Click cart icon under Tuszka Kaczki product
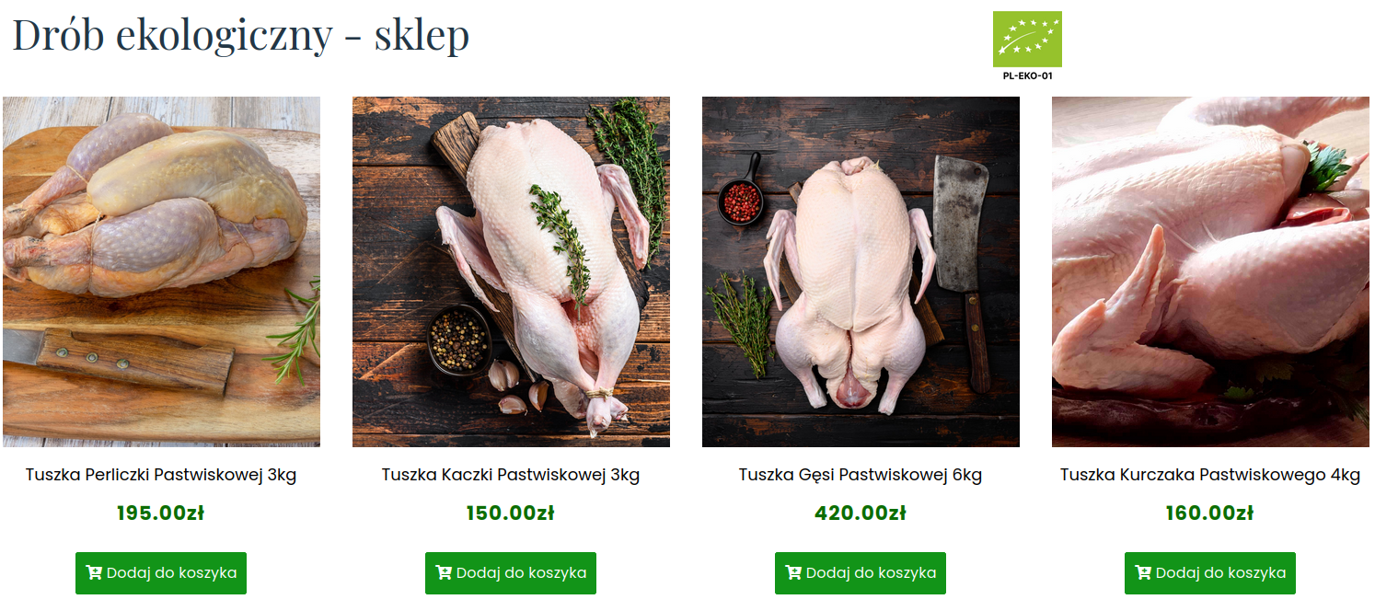 pos(444,573)
